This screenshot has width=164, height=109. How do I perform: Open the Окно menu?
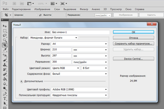[128, 9]
